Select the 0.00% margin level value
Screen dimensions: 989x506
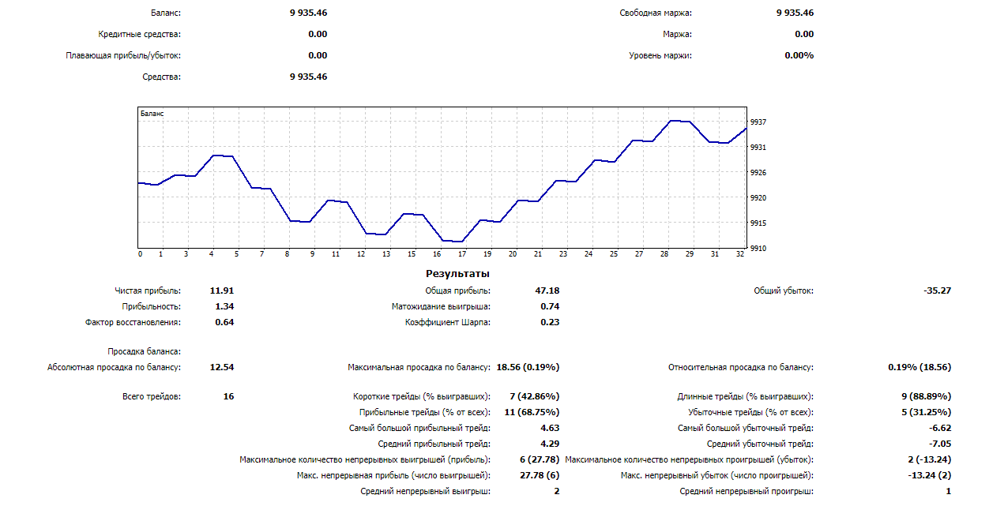799,55
